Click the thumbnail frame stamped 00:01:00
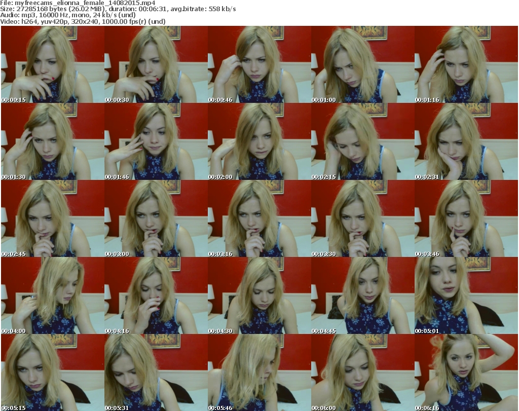Viewport: 519px width, 411px height. [363, 64]
